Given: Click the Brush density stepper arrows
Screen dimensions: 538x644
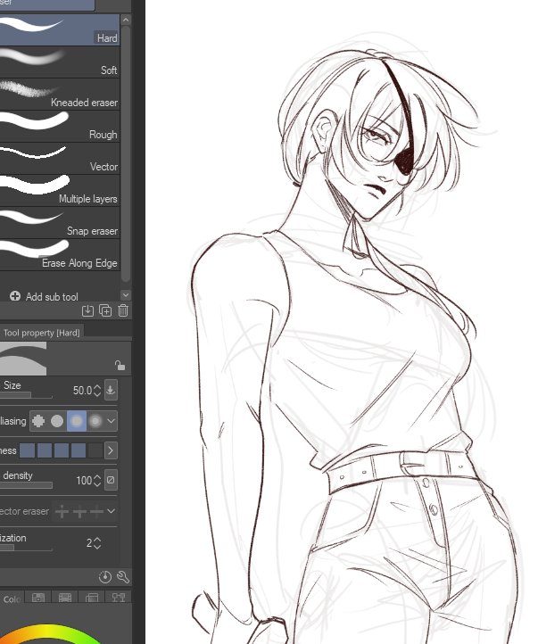Looking at the screenshot, I should point(97,481).
